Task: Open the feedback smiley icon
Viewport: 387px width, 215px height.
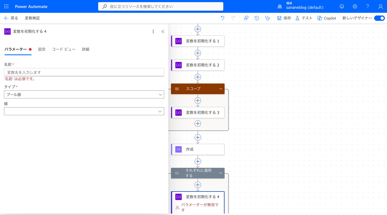Action: (x=342, y=6)
